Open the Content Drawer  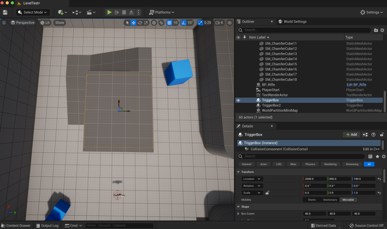pos(16,226)
